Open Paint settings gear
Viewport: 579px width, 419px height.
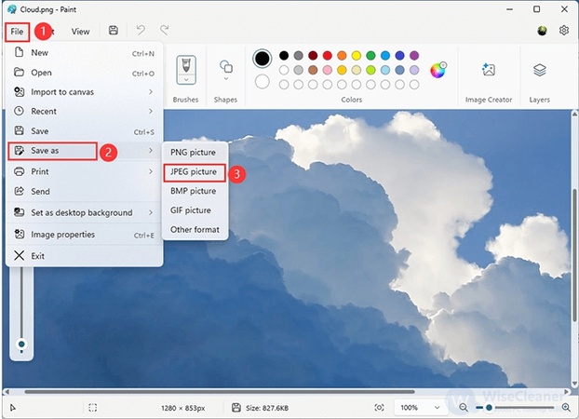point(563,31)
